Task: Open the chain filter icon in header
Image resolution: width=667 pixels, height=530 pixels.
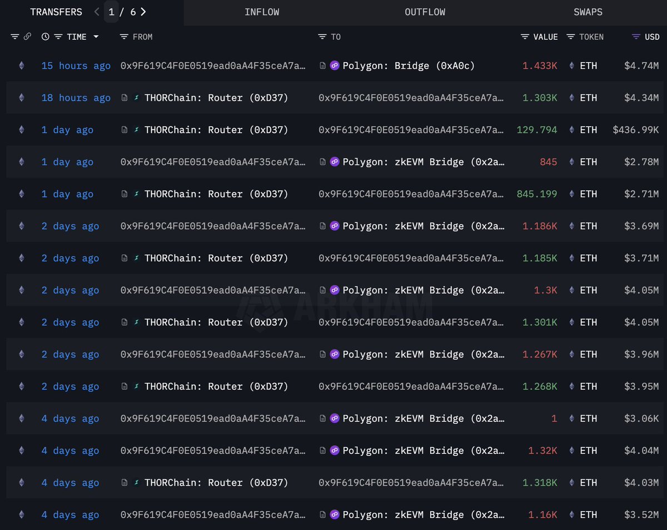Action: [14, 37]
